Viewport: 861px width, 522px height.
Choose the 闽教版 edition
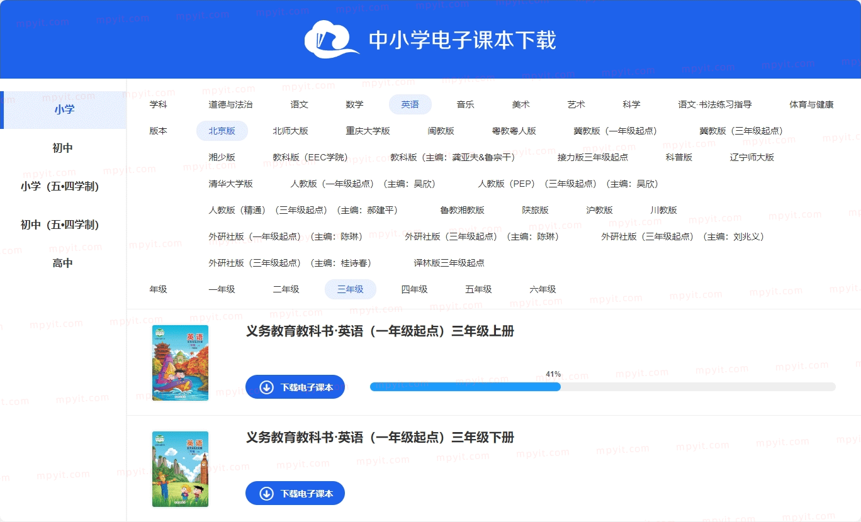[441, 131]
